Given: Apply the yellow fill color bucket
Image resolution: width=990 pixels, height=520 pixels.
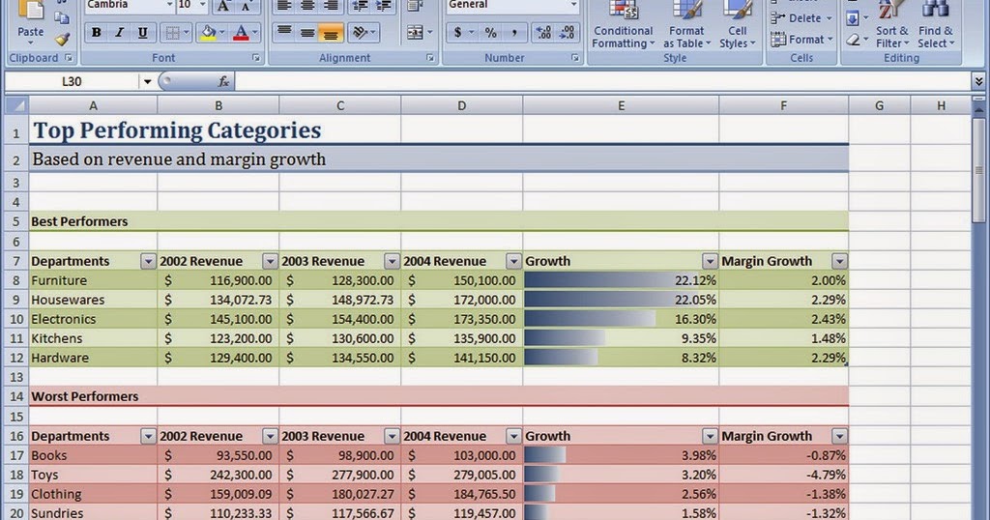Looking at the screenshot, I should tap(207, 32).
